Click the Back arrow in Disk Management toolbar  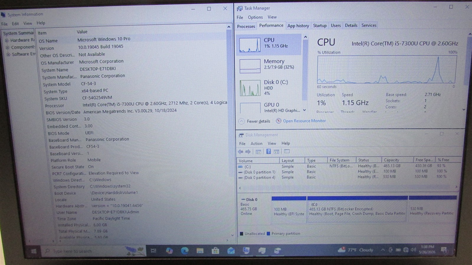click(x=240, y=152)
